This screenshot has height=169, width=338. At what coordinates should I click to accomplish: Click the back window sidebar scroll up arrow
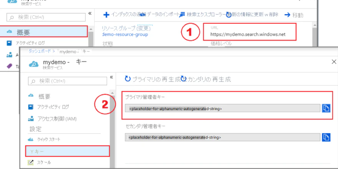coord(91,29)
